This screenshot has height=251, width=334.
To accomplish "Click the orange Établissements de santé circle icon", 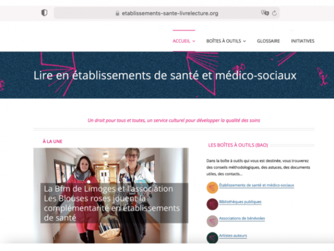I will pyautogui.click(x=212, y=187).
